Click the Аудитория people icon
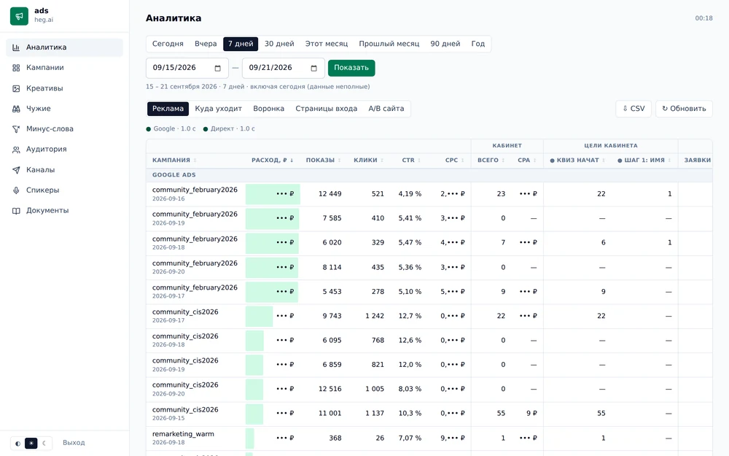The width and height of the screenshot is (729, 456). (16, 150)
